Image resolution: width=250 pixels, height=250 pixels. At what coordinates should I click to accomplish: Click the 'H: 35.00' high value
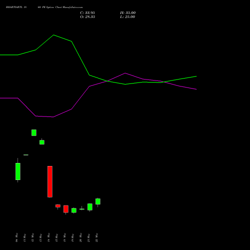pos(127,13)
